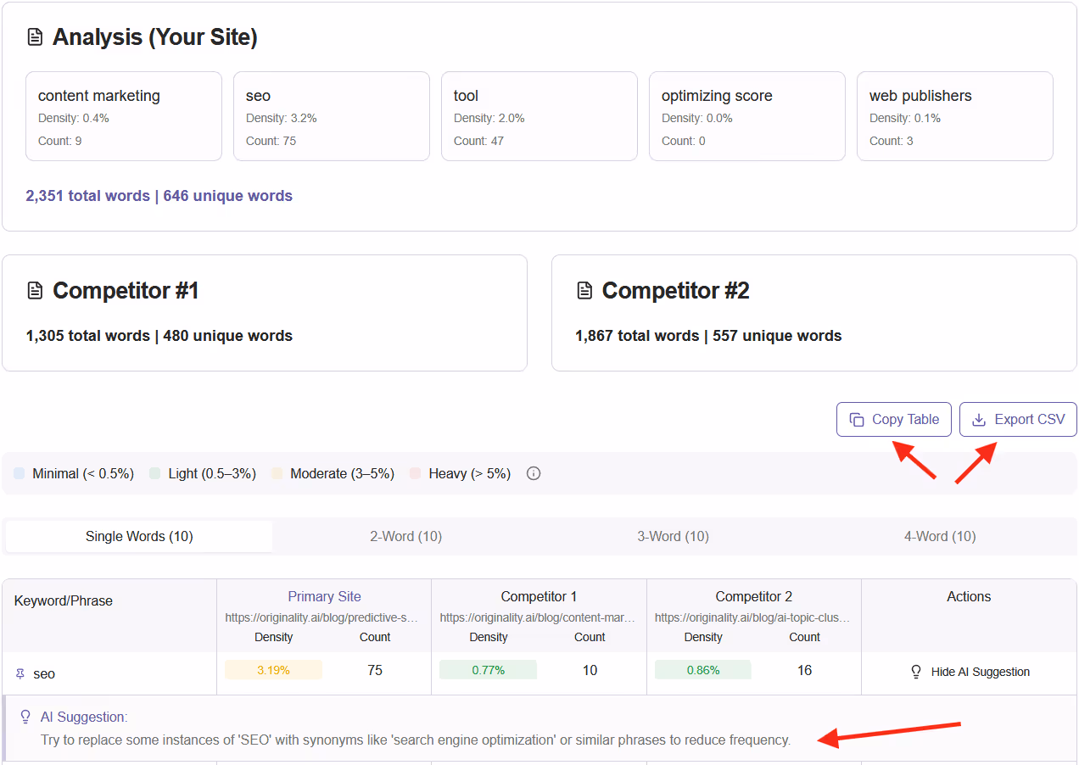Open the density legend info icon
Viewport: 1079px width, 765px height.
coord(533,473)
